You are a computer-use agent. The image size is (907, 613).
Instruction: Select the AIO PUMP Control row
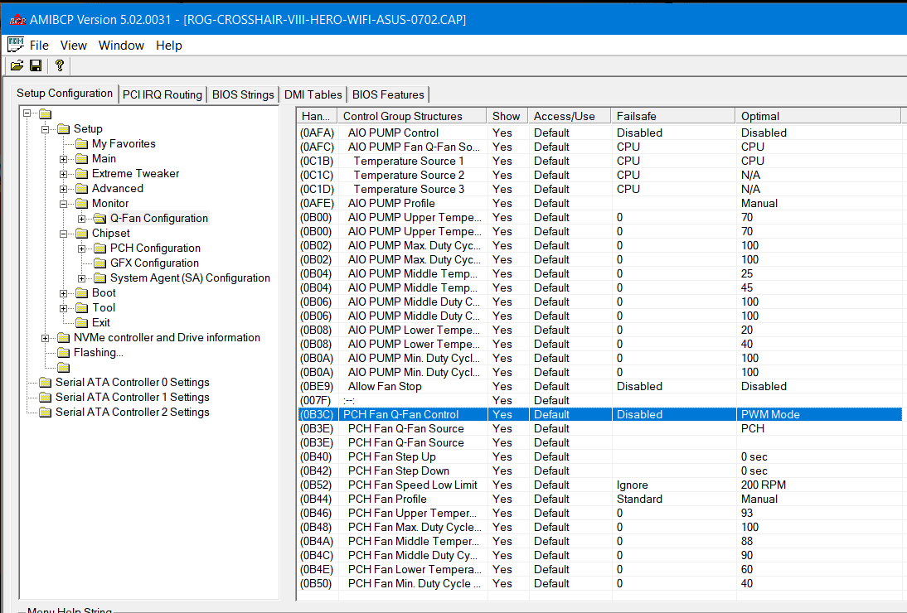pos(600,133)
